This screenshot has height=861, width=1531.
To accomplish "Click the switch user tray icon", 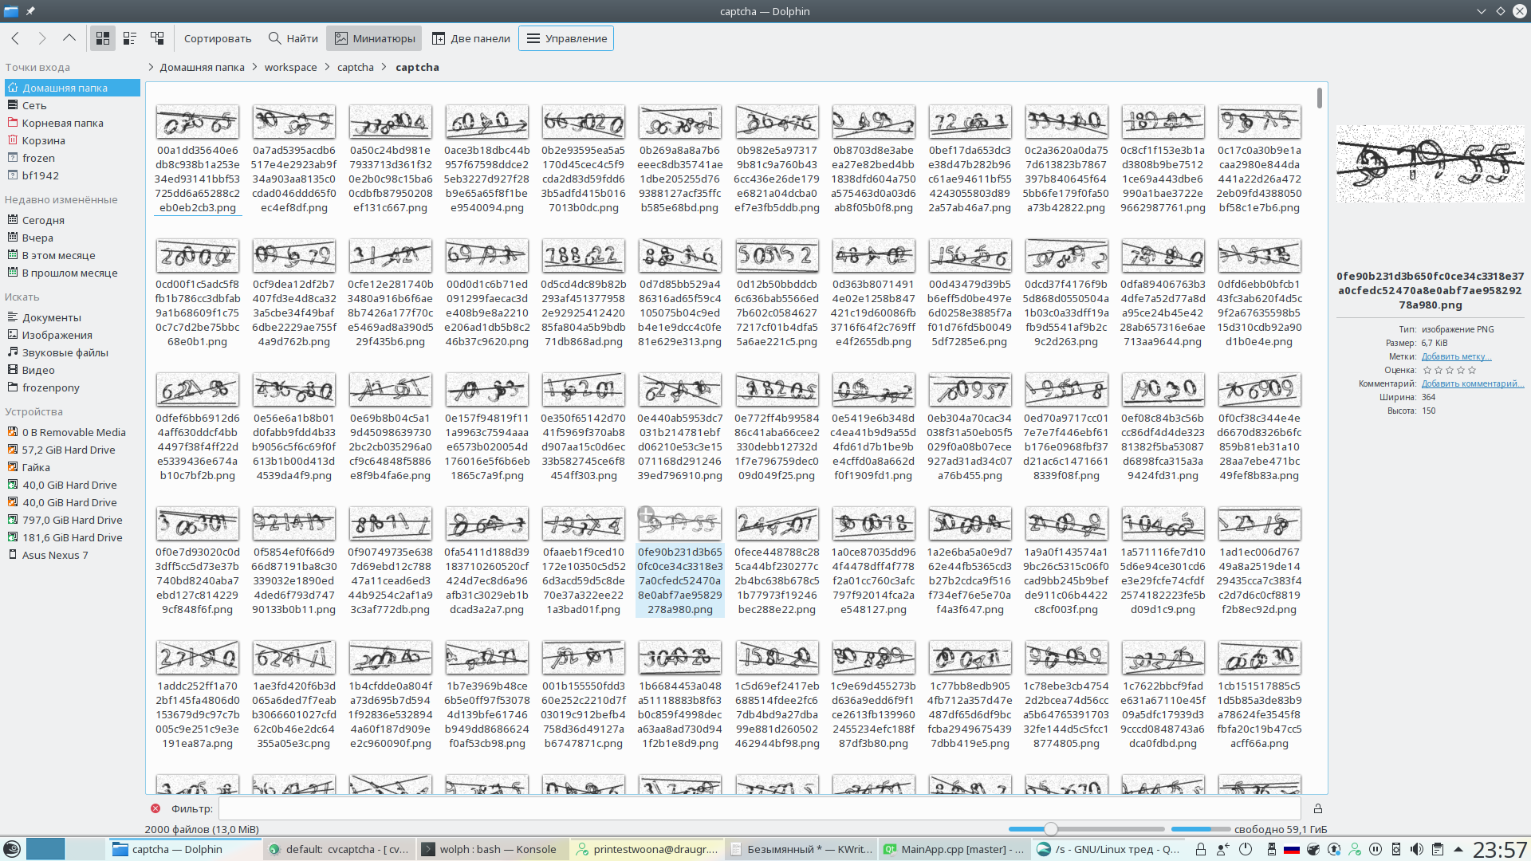I will [x=1222, y=849].
